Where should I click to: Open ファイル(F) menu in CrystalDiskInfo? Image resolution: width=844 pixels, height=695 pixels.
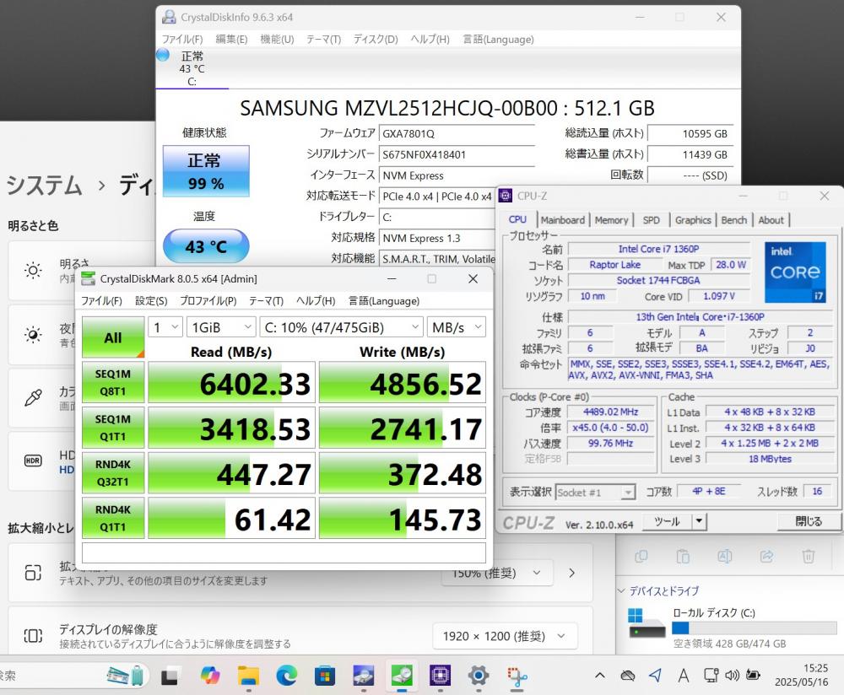click(x=182, y=40)
